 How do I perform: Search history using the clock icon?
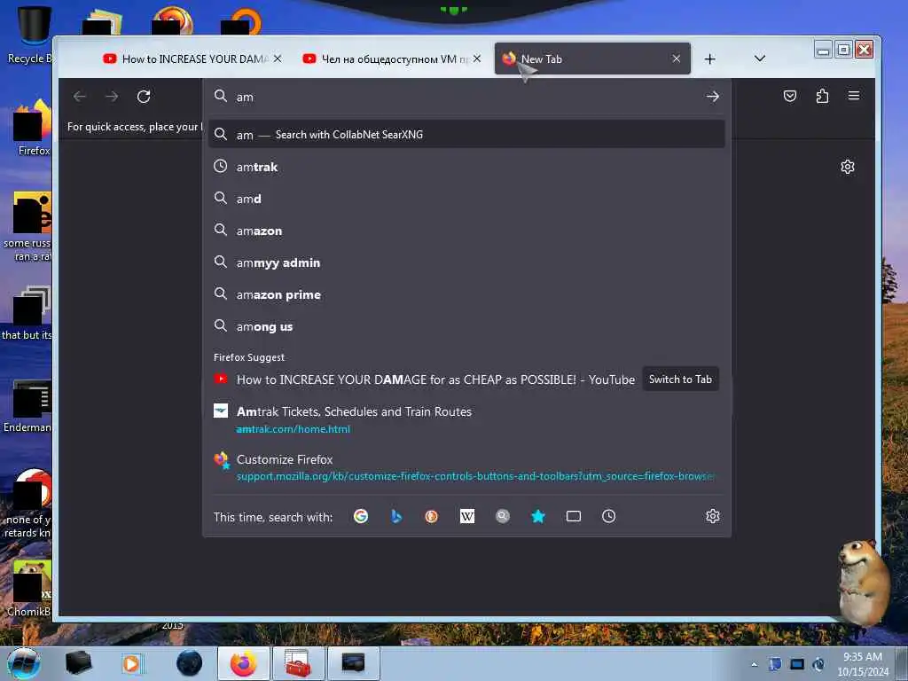[608, 516]
